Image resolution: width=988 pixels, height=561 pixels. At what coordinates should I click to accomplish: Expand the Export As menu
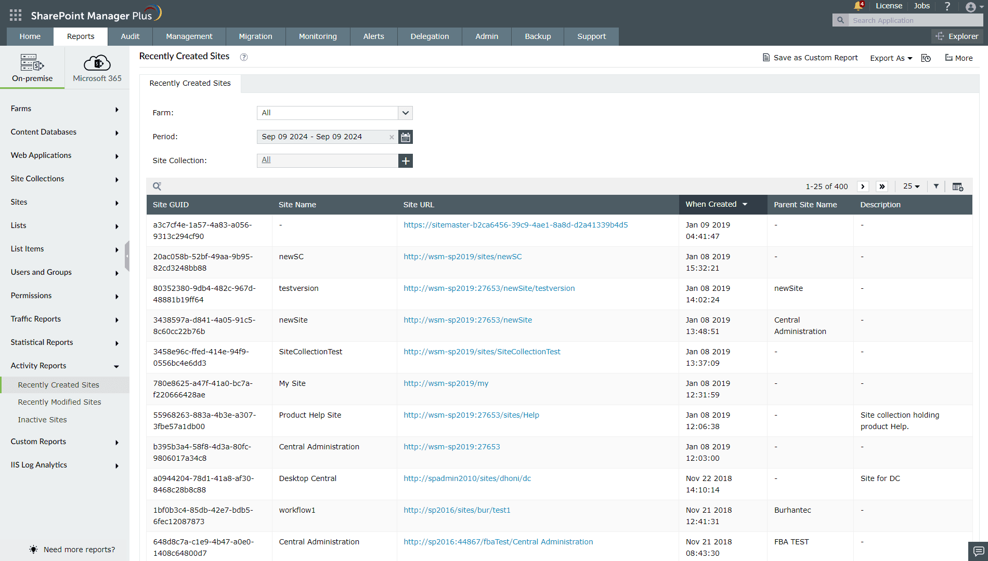891,58
